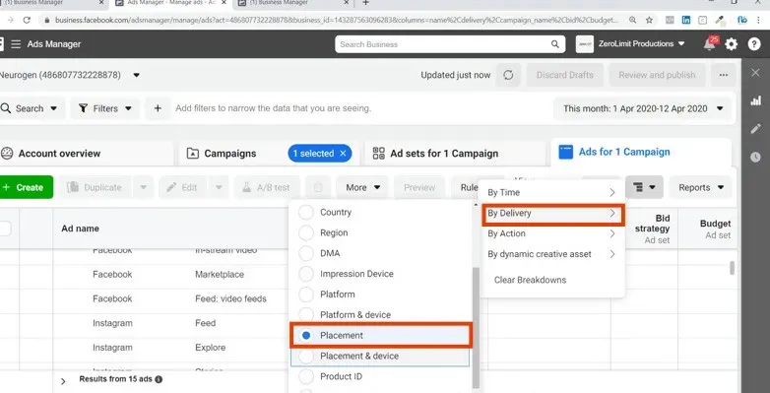Screen dimensions: 770x393
Task: Click the breakdown list scrollbar
Action: pyautogui.click(x=475, y=328)
